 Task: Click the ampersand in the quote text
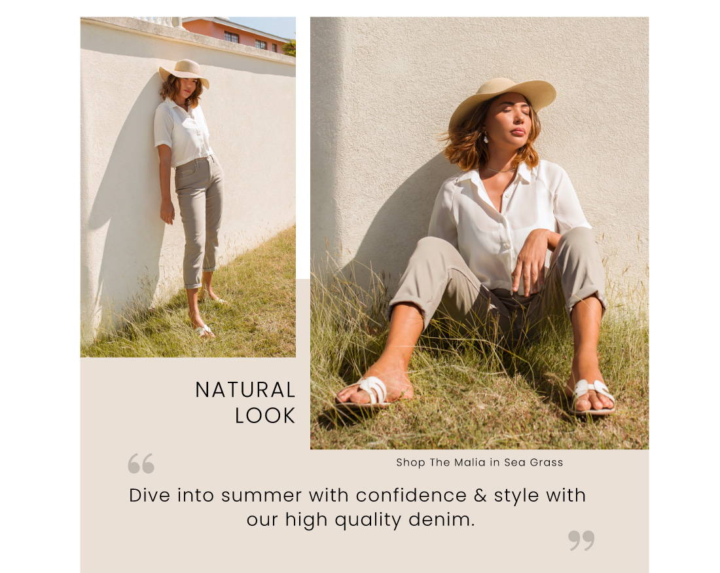480,495
